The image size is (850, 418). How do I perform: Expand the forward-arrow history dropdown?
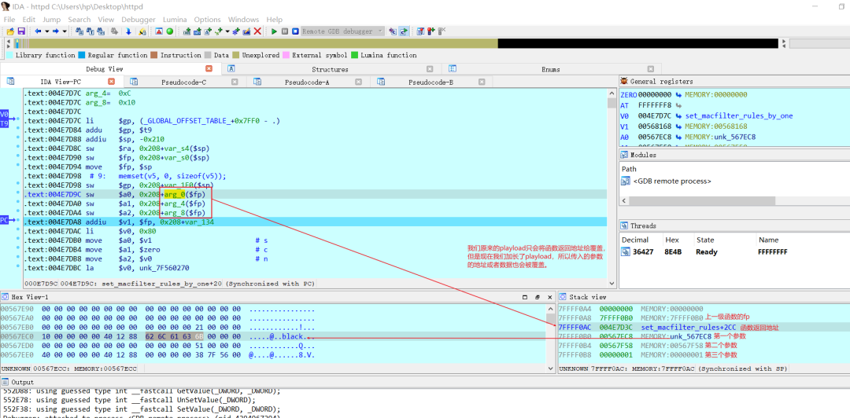coord(65,31)
